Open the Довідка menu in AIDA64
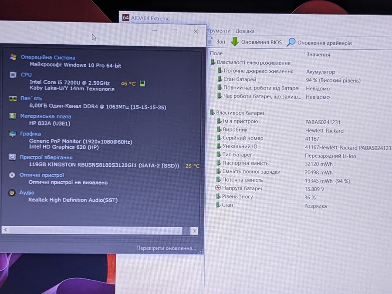 click(x=245, y=31)
